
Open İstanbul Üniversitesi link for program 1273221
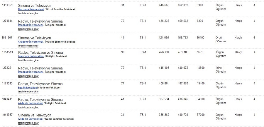click(x=30, y=72)
